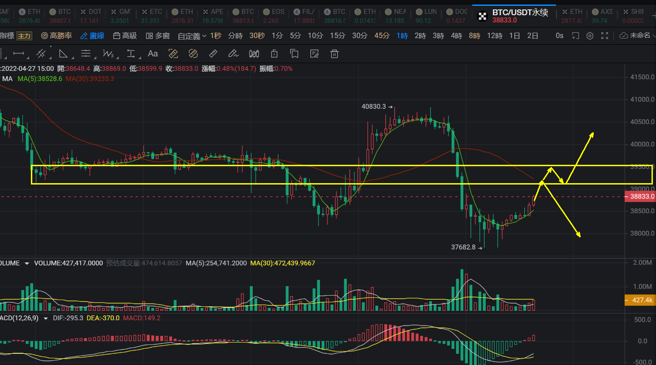
Task: Select the triangle shape drawing tool
Action: 63,54
